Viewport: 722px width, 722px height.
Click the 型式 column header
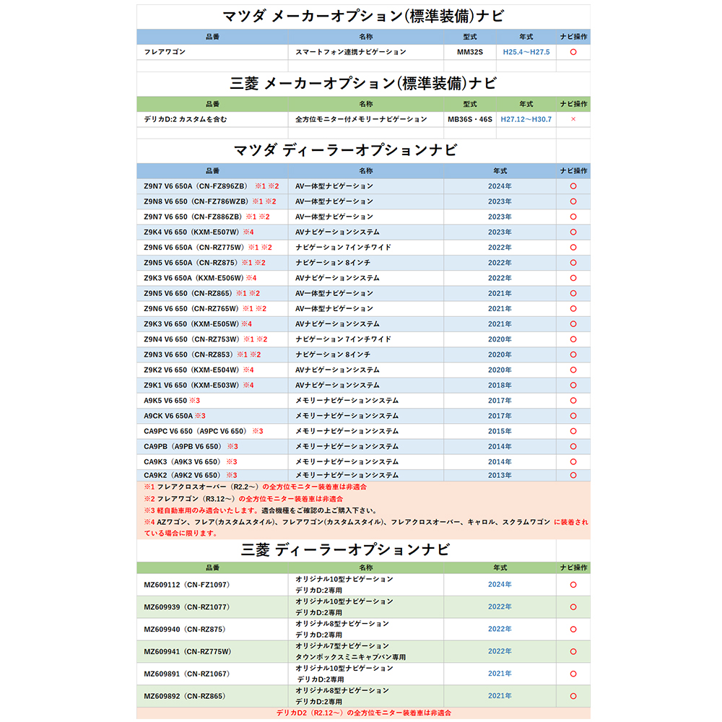coord(470,35)
